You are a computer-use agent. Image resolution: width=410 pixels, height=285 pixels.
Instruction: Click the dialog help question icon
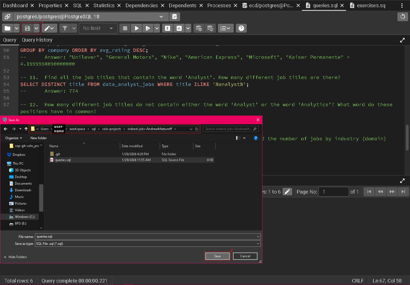click(256, 138)
